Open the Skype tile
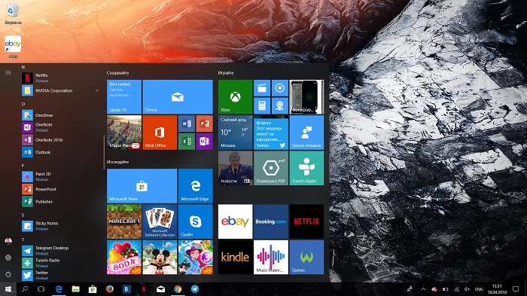The width and height of the screenshot is (527, 296). click(x=195, y=221)
